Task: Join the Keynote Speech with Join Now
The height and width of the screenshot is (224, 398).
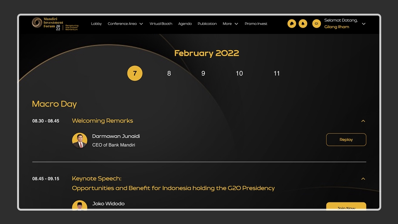Action: point(346,206)
